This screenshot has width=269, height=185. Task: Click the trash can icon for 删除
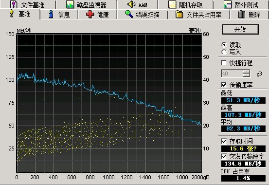[241, 14]
